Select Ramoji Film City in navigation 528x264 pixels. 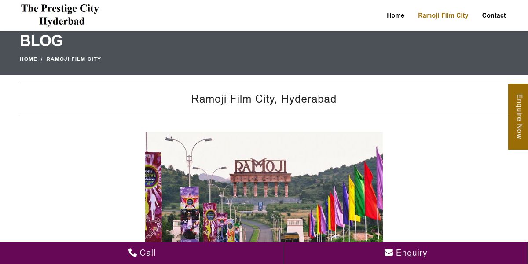443,15
